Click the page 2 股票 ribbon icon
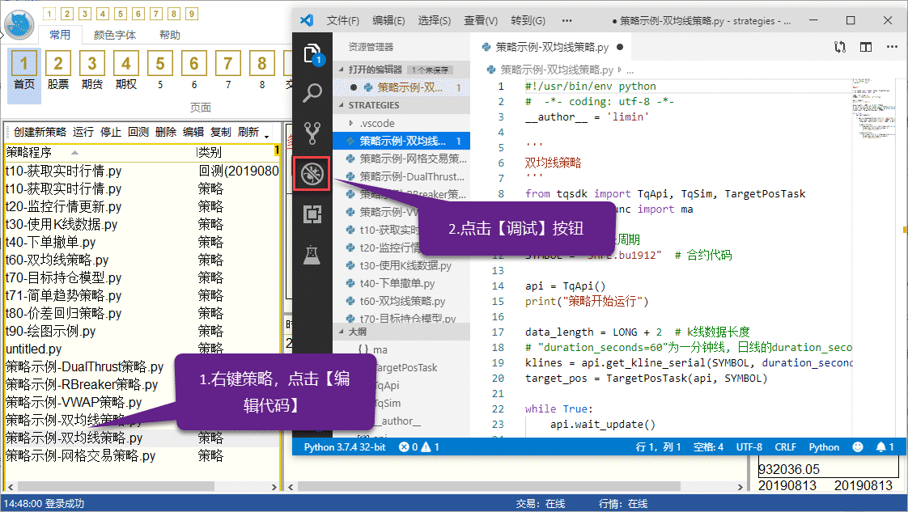 tap(58, 70)
